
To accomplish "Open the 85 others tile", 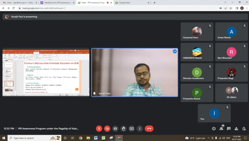I will (231, 93).
